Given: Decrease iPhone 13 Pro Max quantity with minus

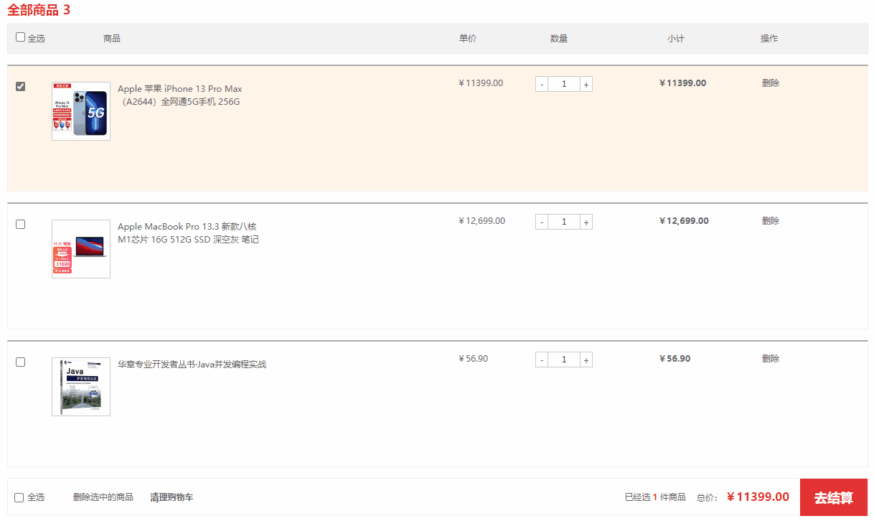Looking at the screenshot, I should click(x=542, y=84).
